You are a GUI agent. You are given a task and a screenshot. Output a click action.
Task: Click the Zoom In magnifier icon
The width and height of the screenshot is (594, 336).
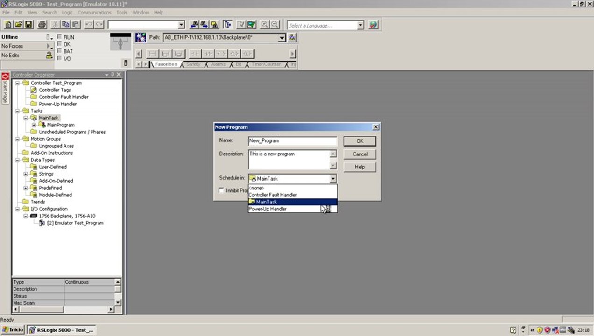tap(265, 25)
